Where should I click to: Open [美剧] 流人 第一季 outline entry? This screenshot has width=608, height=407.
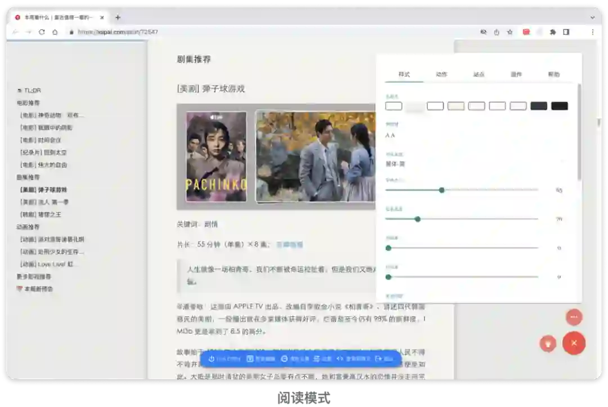(x=44, y=202)
